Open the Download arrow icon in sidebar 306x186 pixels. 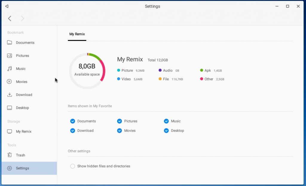coord(10,95)
